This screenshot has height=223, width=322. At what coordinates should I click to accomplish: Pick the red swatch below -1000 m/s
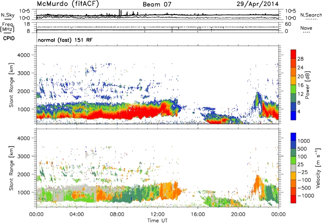click(293, 199)
